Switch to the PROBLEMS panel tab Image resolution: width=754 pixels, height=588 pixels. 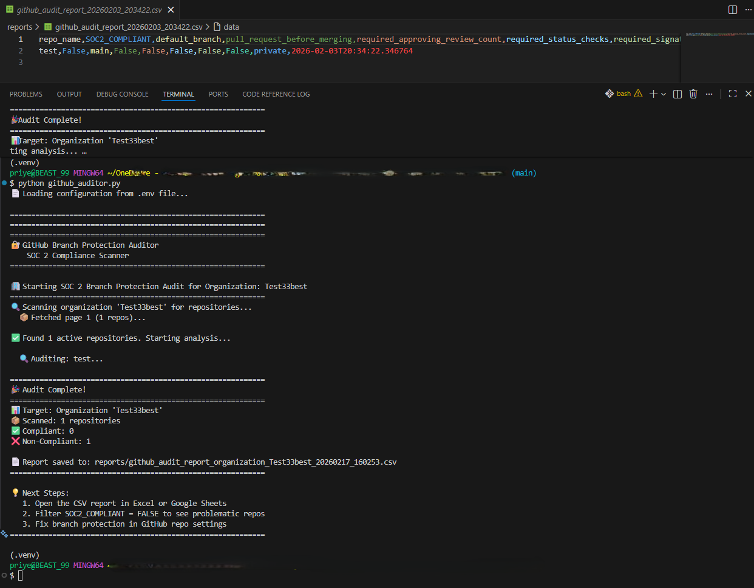[26, 94]
